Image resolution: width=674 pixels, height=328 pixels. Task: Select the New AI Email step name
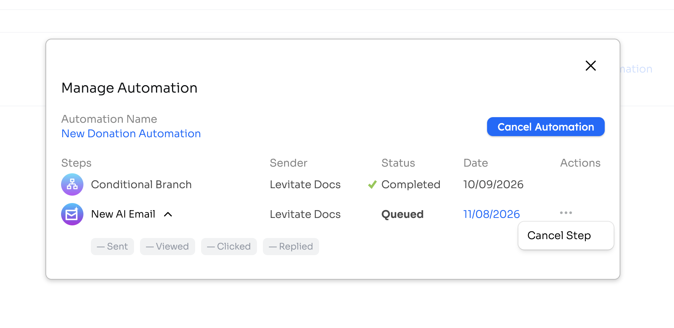(x=123, y=214)
